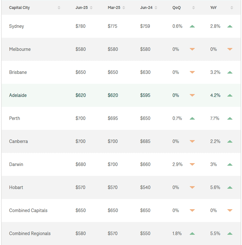Click the YoY header text
242x245 pixels.
pyautogui.click(x=214, y=8)
